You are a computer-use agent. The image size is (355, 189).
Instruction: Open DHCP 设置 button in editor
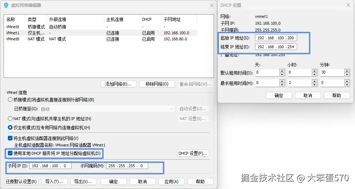[193, 153]
